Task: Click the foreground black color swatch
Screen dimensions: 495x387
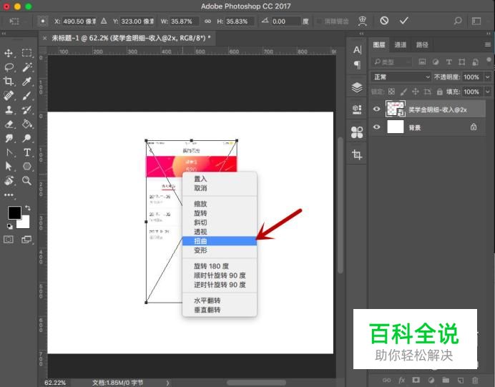Action: point(14,212)
